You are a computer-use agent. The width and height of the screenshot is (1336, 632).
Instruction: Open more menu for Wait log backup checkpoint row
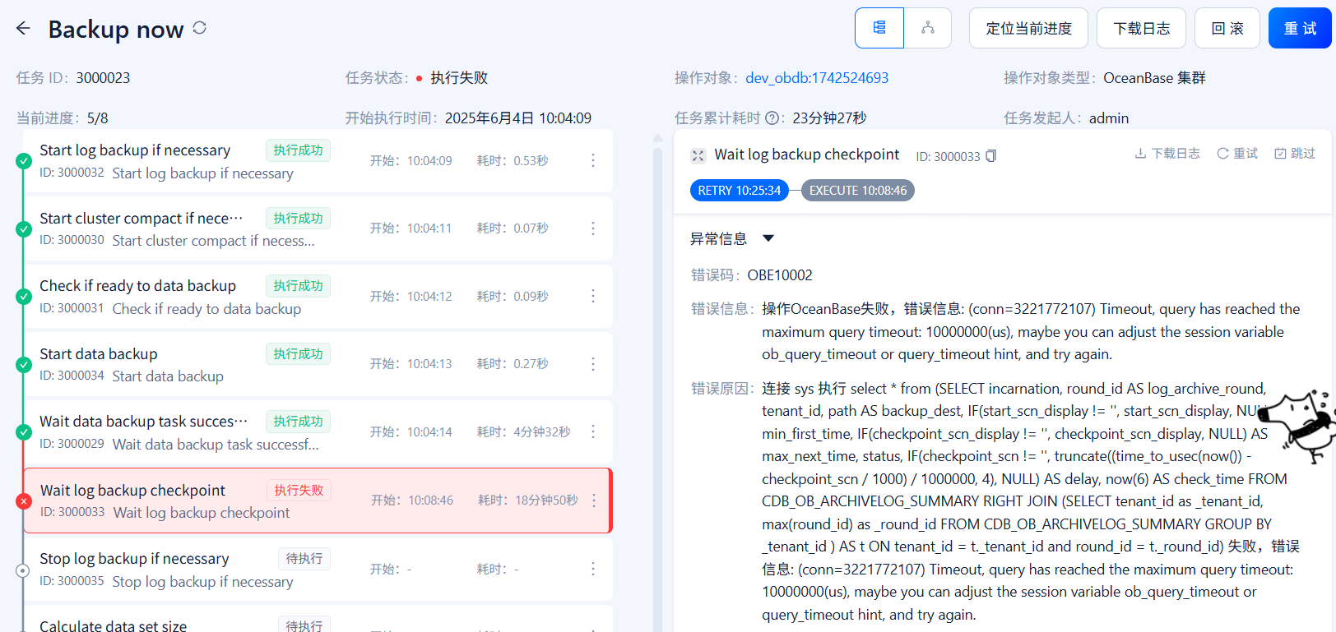pos(594,500)
